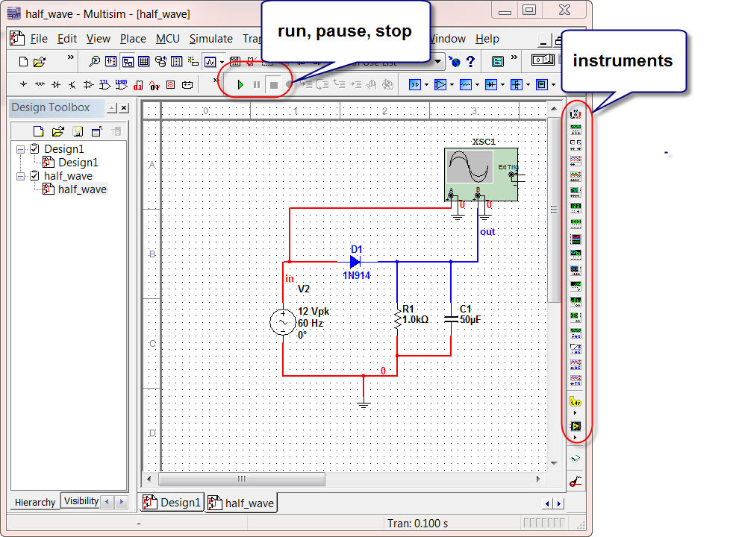Place a Power component
The height and width of the screenshot is (537, 733).
click(x=187, y=84)
